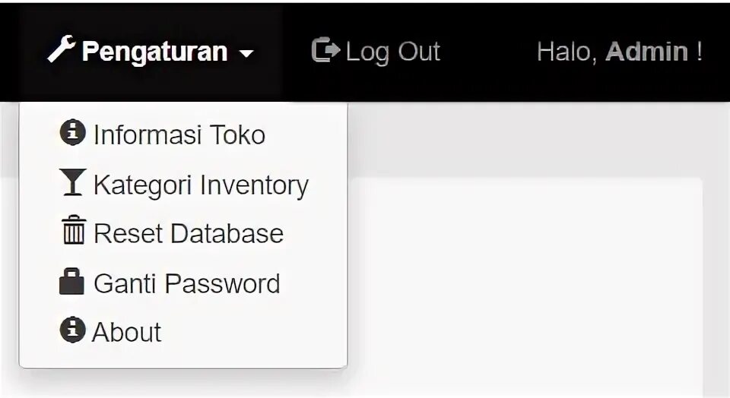
Task: Click the wrench icon beside Pengaturan
Action: click(x=62, y=50)
